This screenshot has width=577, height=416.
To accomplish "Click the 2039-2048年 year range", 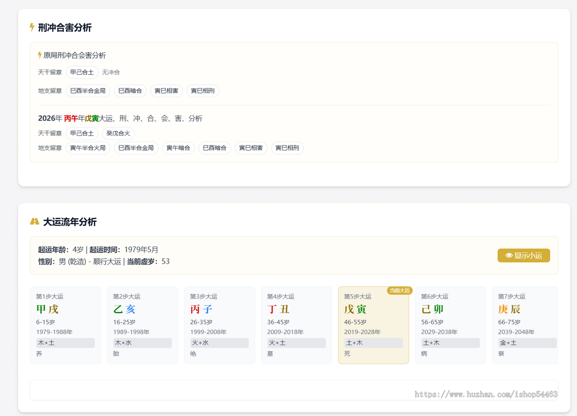I will [x=516, y=332].
